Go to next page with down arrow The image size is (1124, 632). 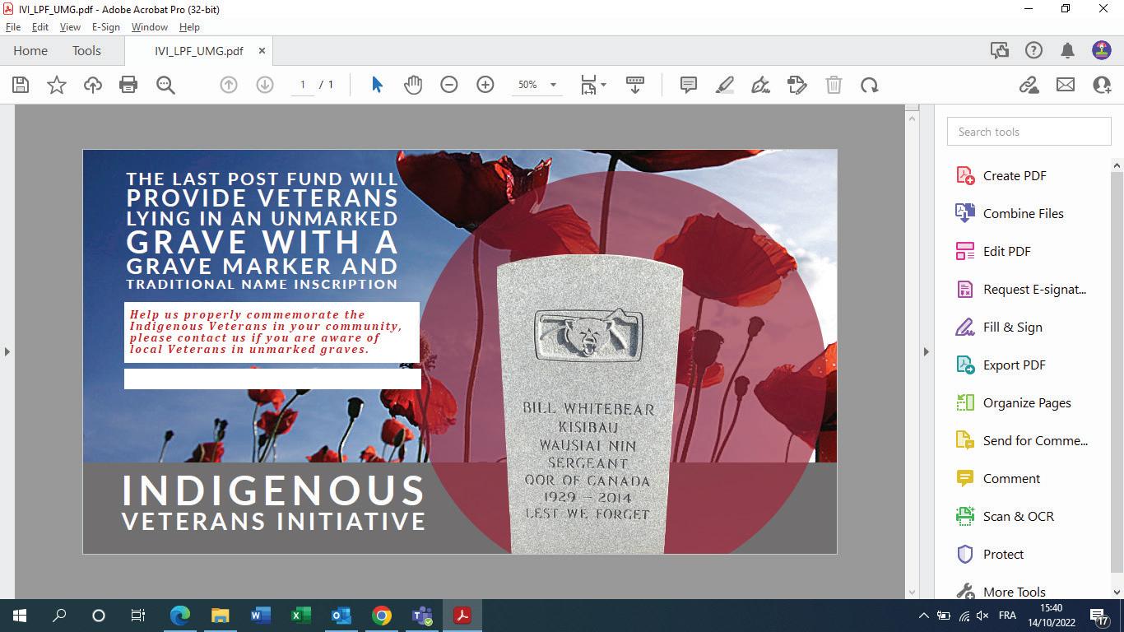coord(265,85)
